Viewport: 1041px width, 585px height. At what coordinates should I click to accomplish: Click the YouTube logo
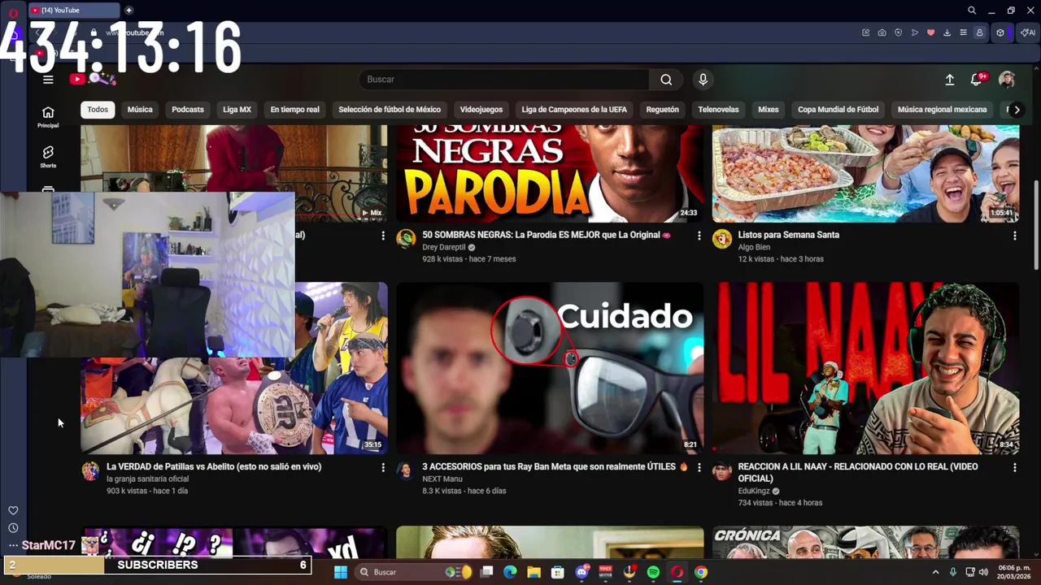[x=92, y=79]
